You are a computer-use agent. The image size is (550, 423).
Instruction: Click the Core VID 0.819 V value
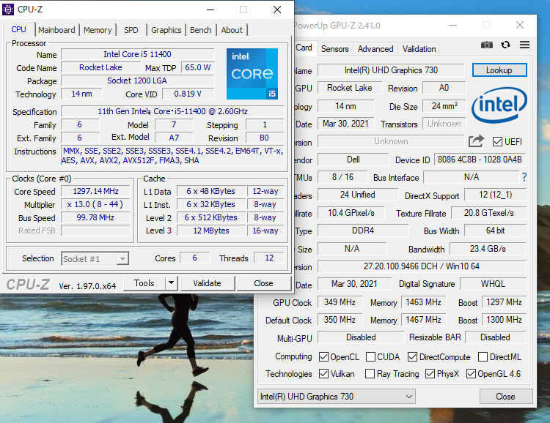tap(188, 94)
